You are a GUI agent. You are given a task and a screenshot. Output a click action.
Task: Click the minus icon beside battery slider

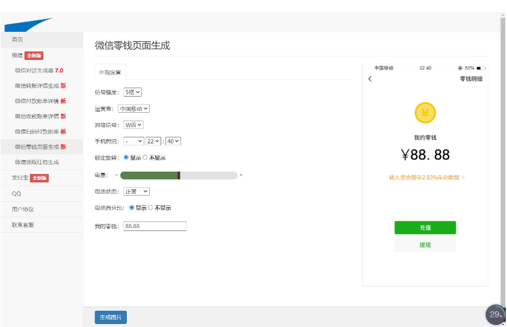point(117,175)
